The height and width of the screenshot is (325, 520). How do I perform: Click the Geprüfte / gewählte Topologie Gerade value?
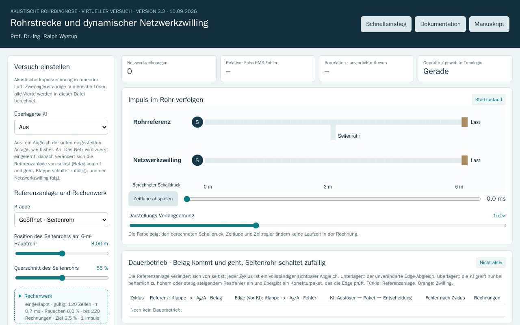pos(436,71)
